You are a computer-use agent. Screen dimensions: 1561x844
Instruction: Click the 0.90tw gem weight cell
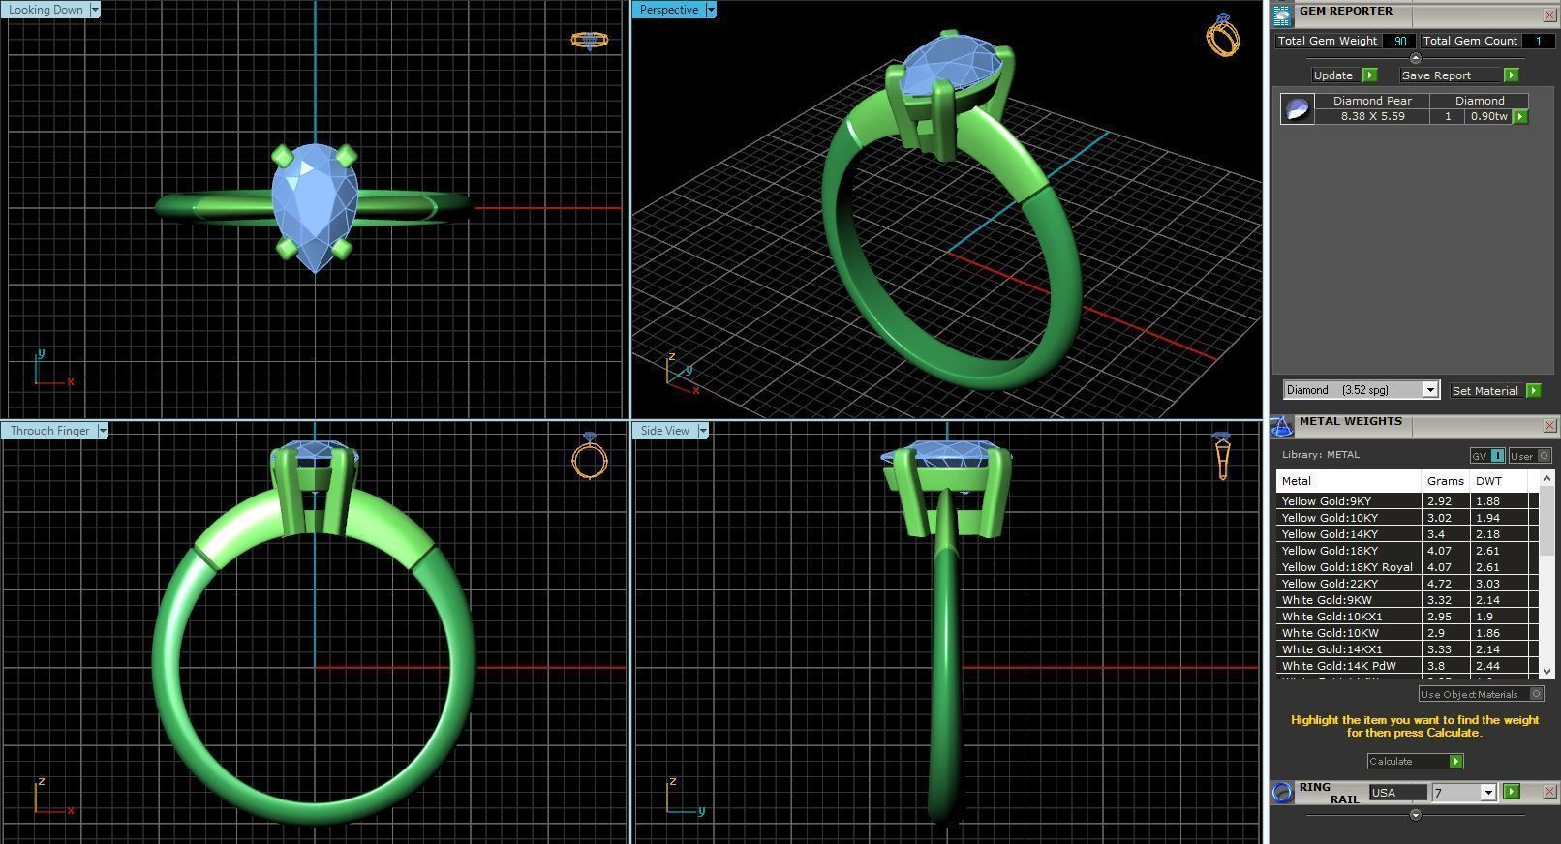click(x=1489, y=116)
